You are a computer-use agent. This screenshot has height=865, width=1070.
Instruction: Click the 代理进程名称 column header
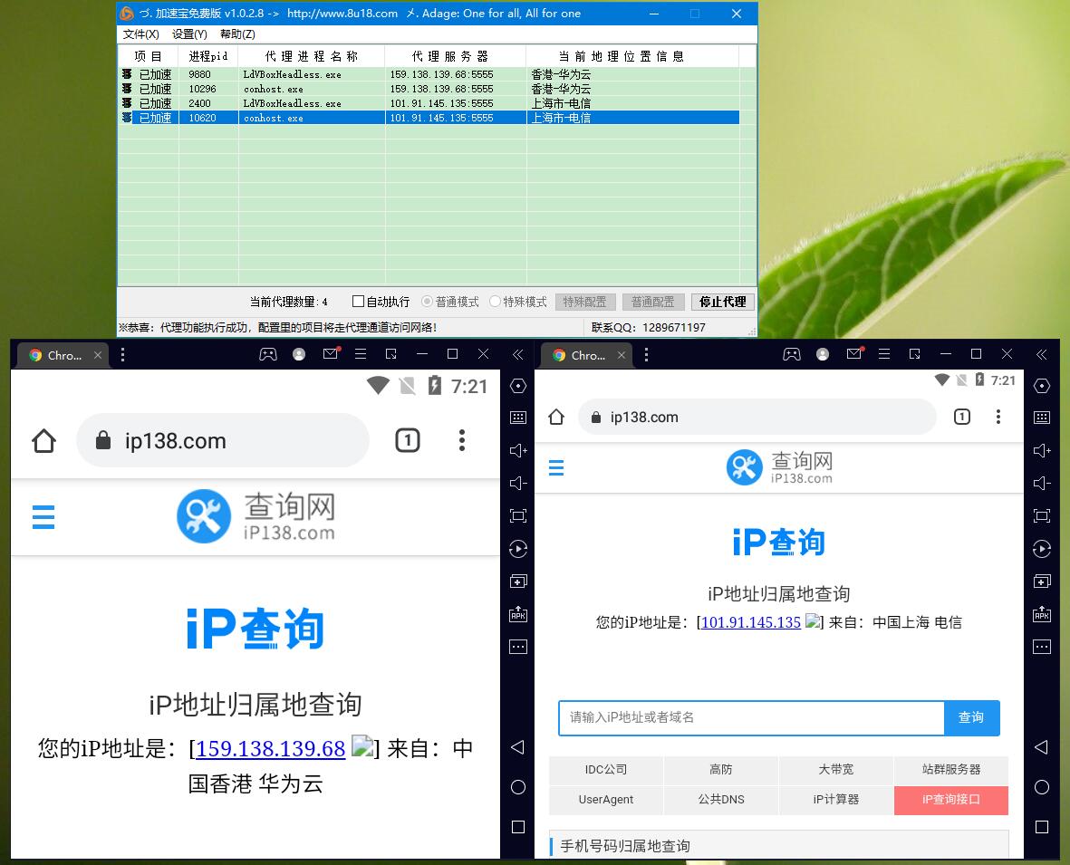coord(311,57)
